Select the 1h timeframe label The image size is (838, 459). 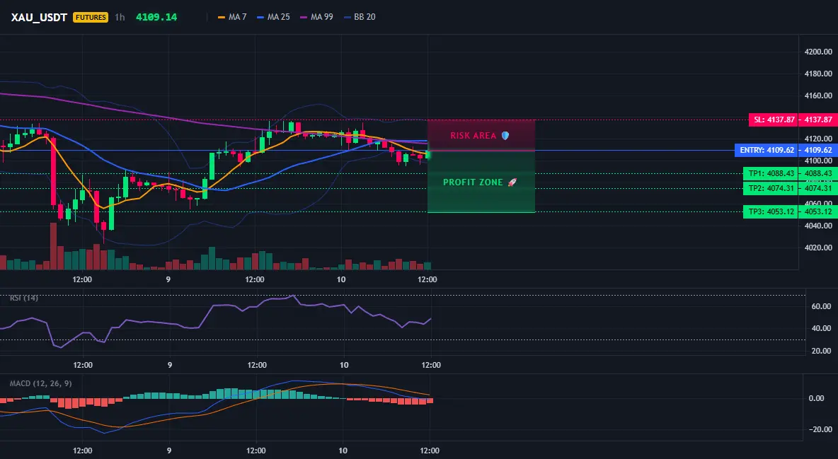(x=120, y=17)
